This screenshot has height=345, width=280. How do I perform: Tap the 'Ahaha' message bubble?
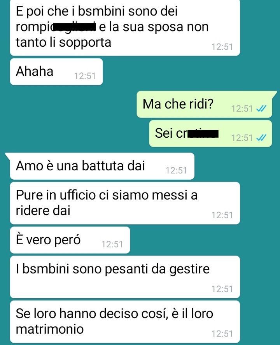click(x=56, y=72)
